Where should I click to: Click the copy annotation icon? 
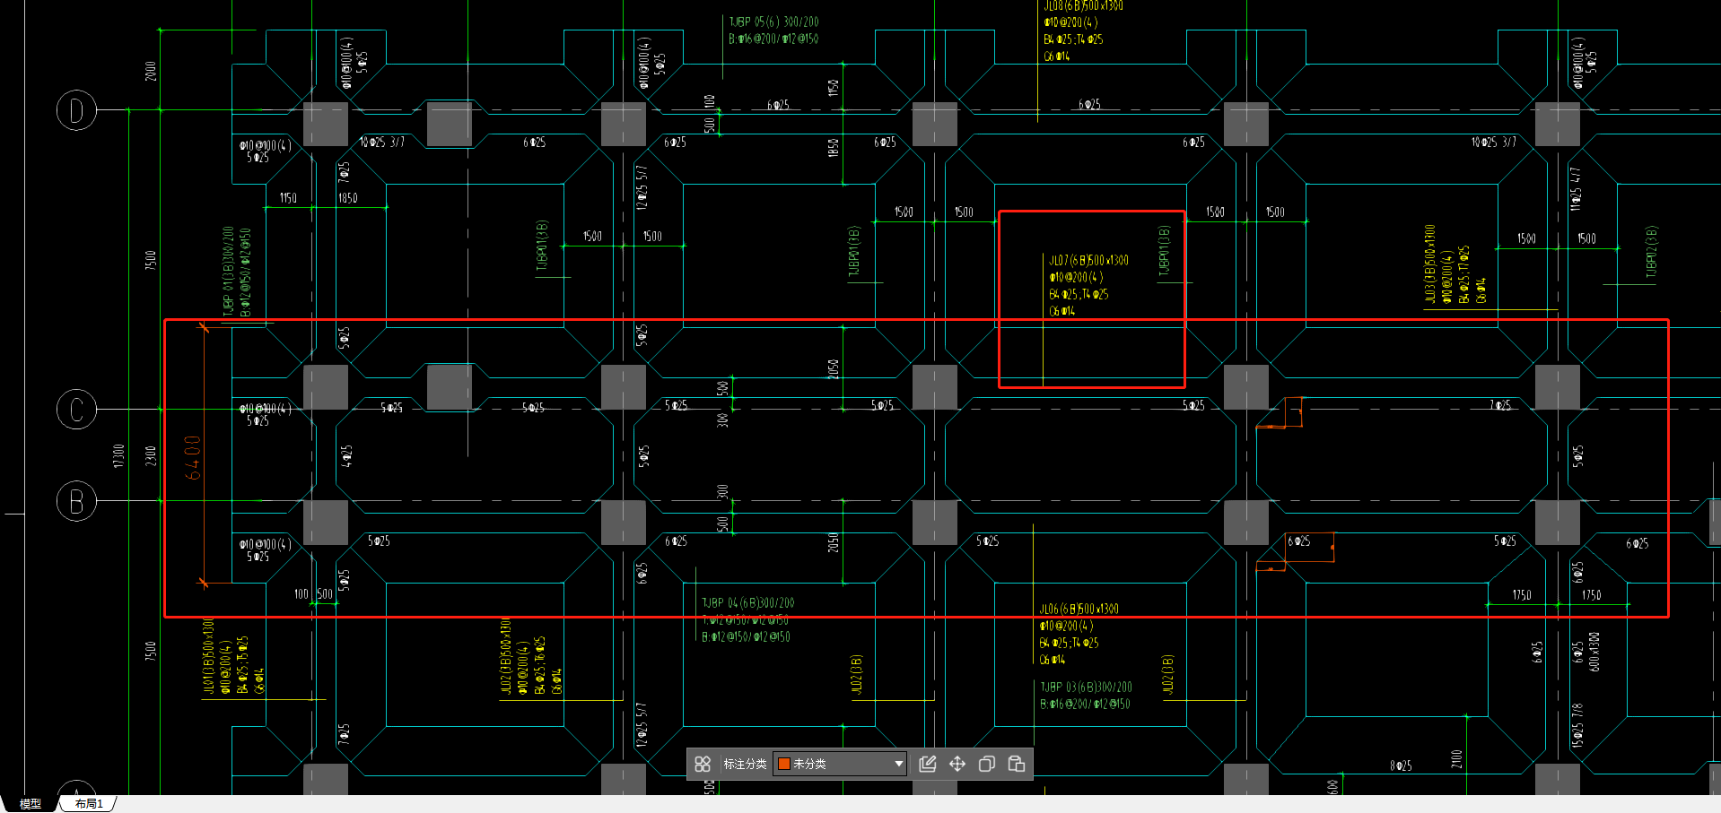point(987,764)
